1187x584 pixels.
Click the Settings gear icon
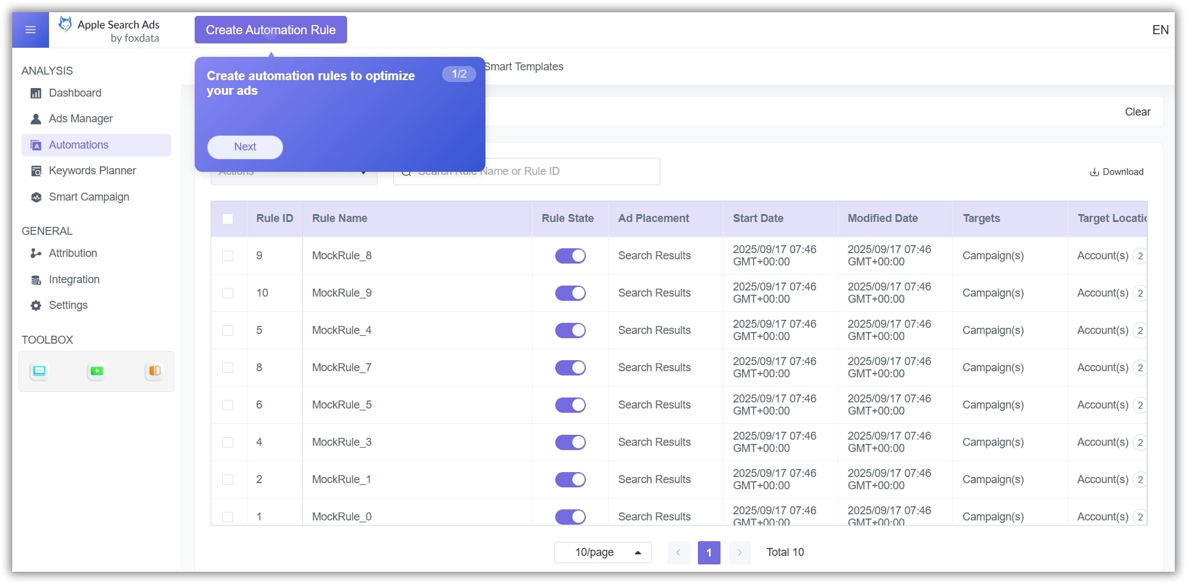coord(36,306)
